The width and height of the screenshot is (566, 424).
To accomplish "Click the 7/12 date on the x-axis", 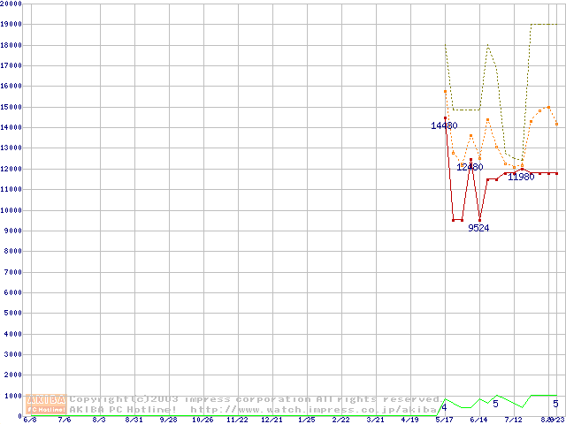I will (513, 420).
